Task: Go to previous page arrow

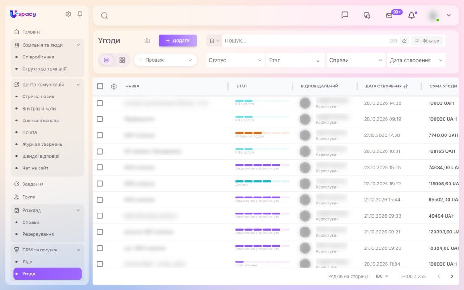Action: (x=439, y=276)
